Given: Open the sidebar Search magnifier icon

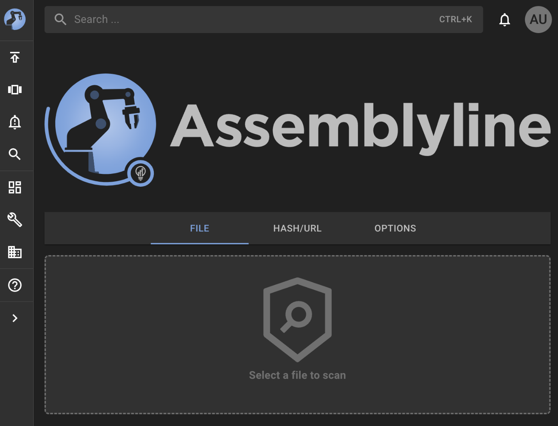Looking at the screenshot, I should tap(15, 154).
